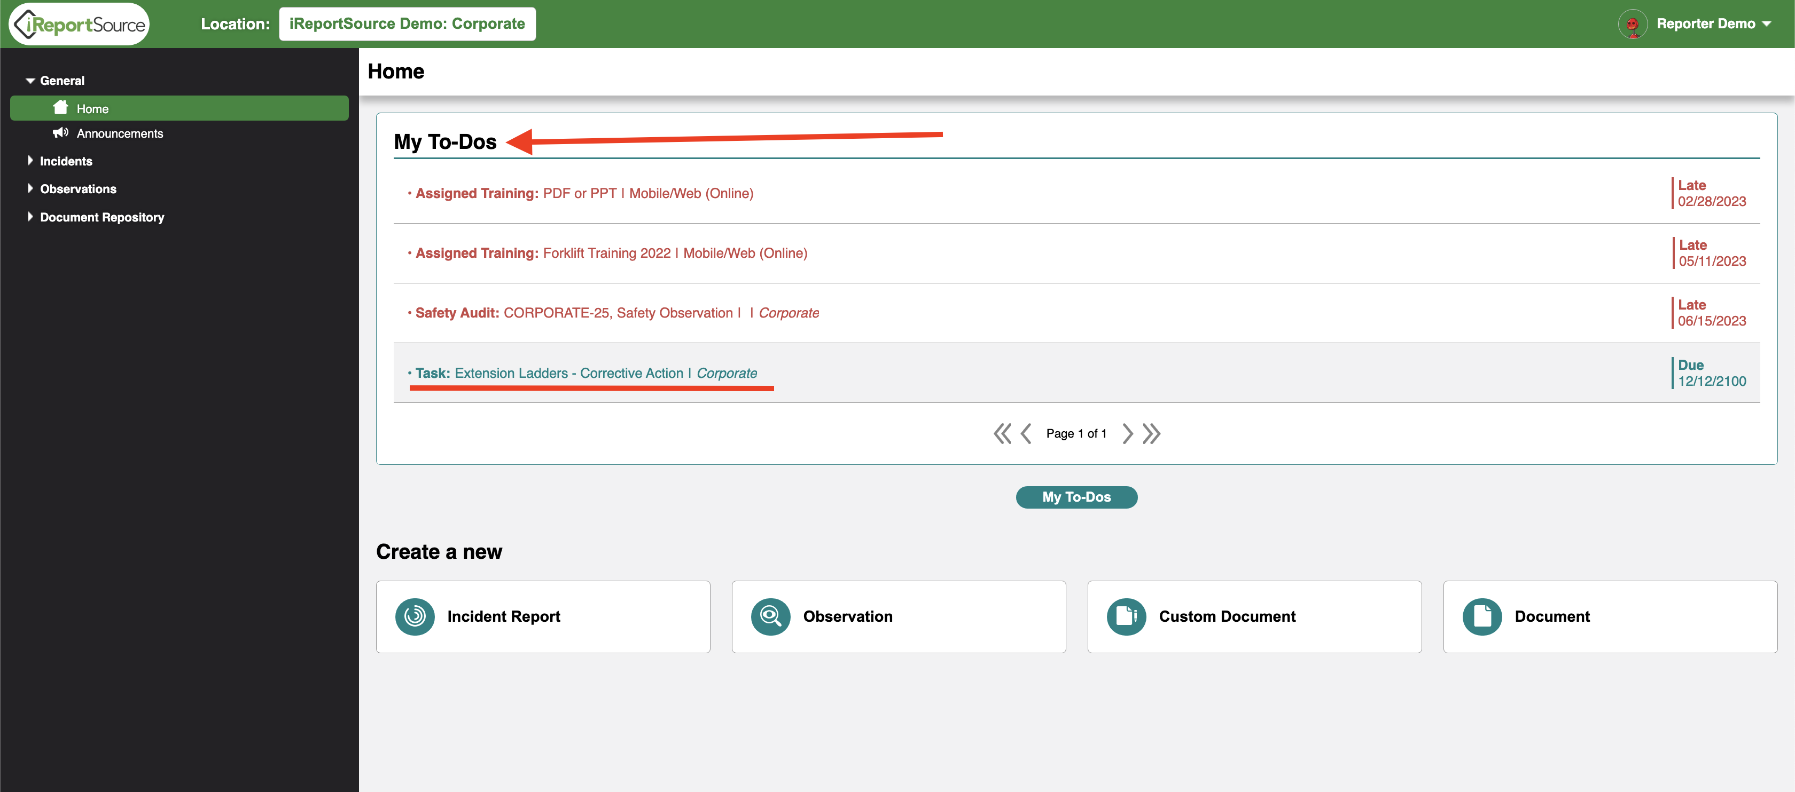1795x792 pixels.
Task: Click the Custom Document icon
Action: 1126,616
